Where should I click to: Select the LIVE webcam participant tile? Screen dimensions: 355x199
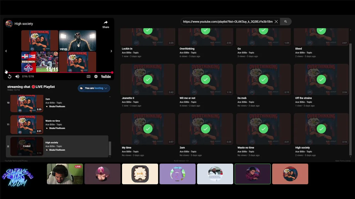(x=65, y=174)
